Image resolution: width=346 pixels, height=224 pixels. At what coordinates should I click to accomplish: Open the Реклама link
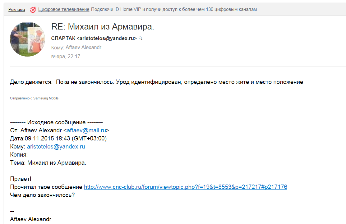pyautogui.click(x=16, y=10)
